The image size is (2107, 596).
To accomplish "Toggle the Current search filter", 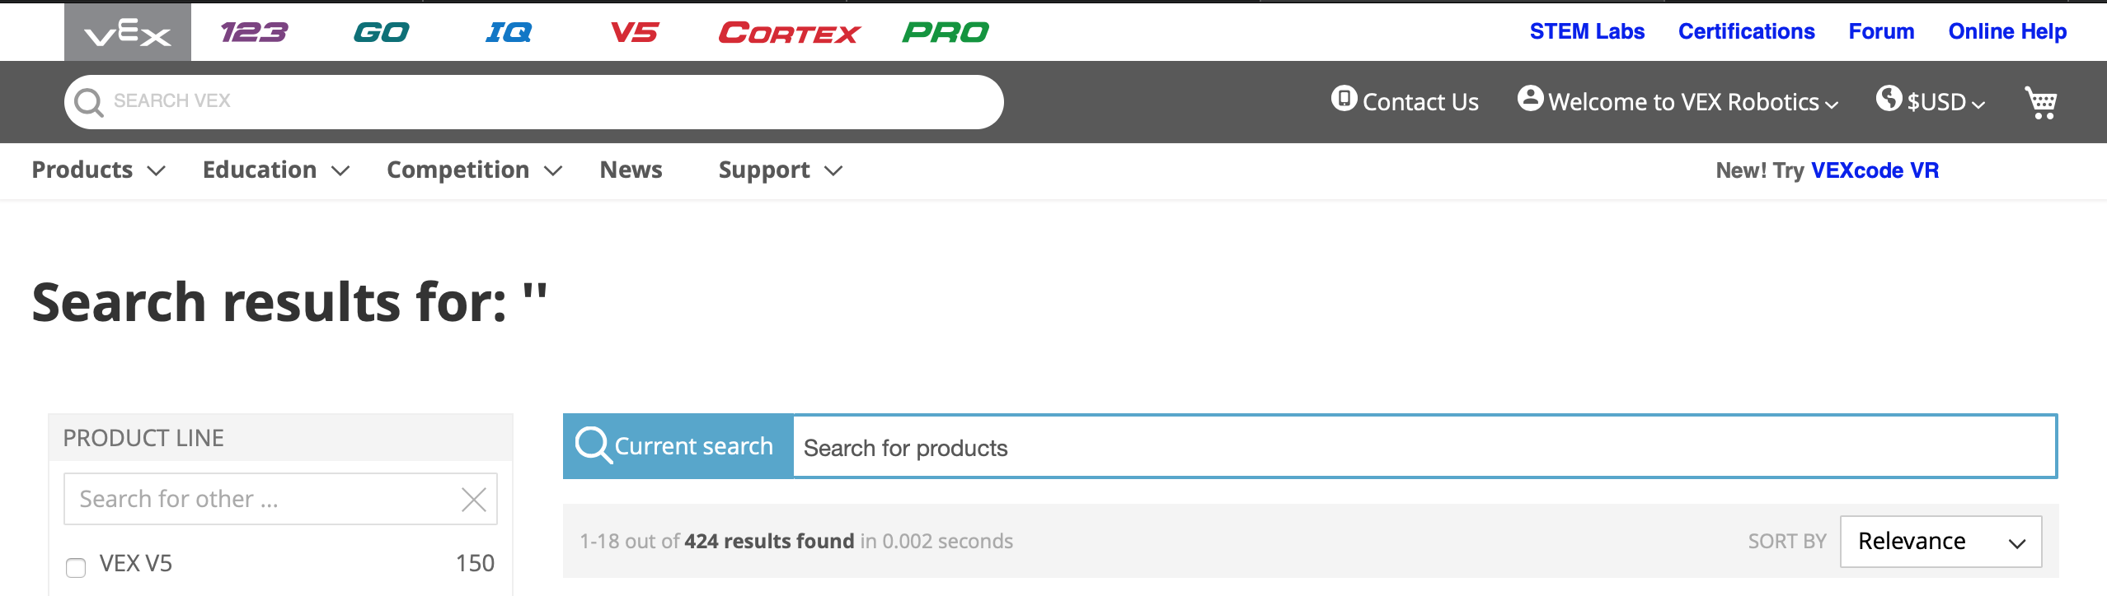I will point(676,445).
